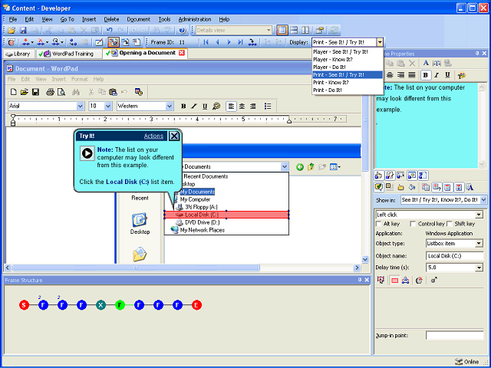The image size is (491, 368).
Task: Open the Details view dropdown
Action: tap(269, 31)
